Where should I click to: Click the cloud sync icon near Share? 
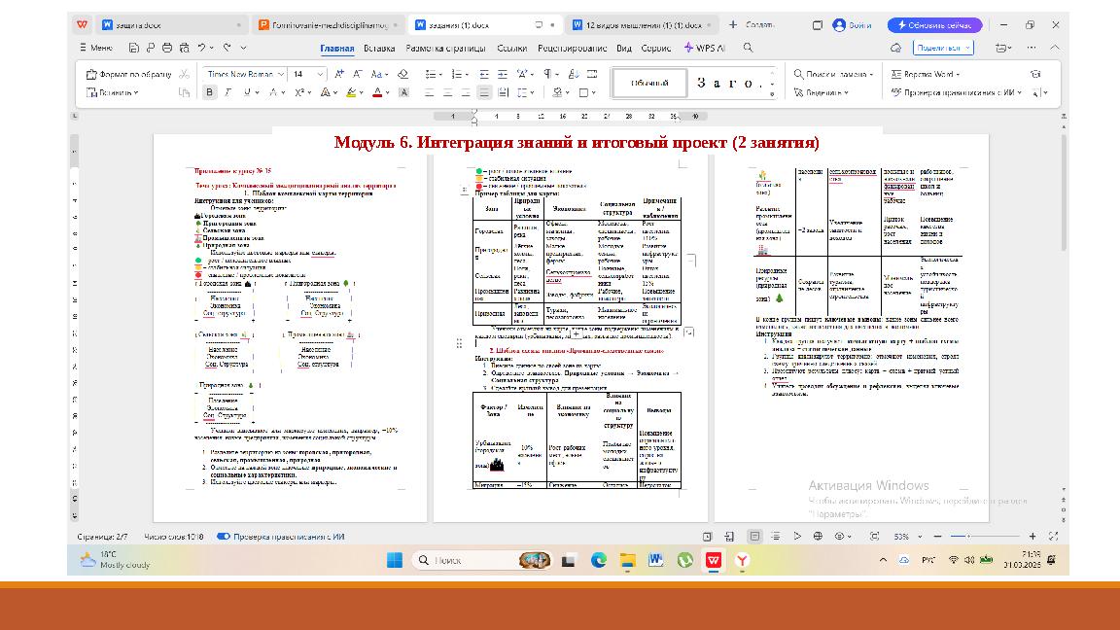[x=895, y=48]
